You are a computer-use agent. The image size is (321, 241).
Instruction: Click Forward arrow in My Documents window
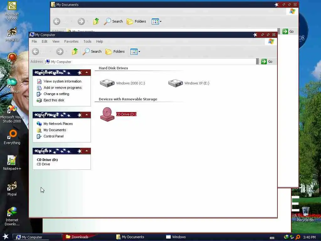tap(81, 21)
